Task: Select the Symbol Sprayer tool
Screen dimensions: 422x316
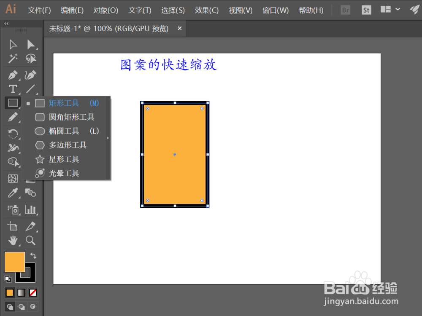Action: pyautogui.click(x=13, y=209)
